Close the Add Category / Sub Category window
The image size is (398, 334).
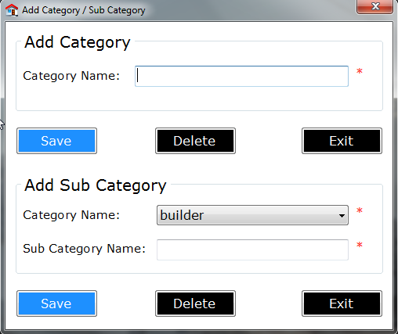(374, 6)
